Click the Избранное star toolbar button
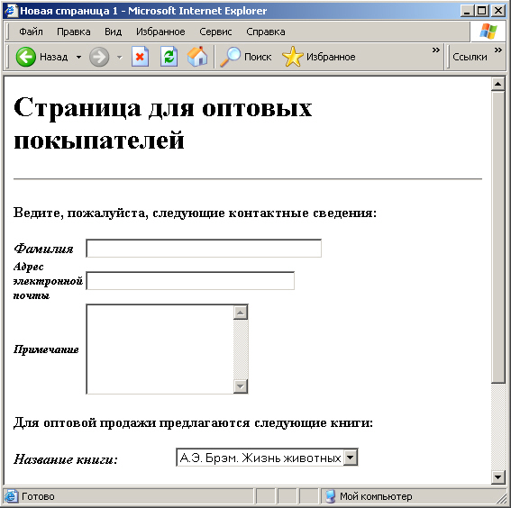Viewport: 511px width, 508px height. (x=319, y=57)
